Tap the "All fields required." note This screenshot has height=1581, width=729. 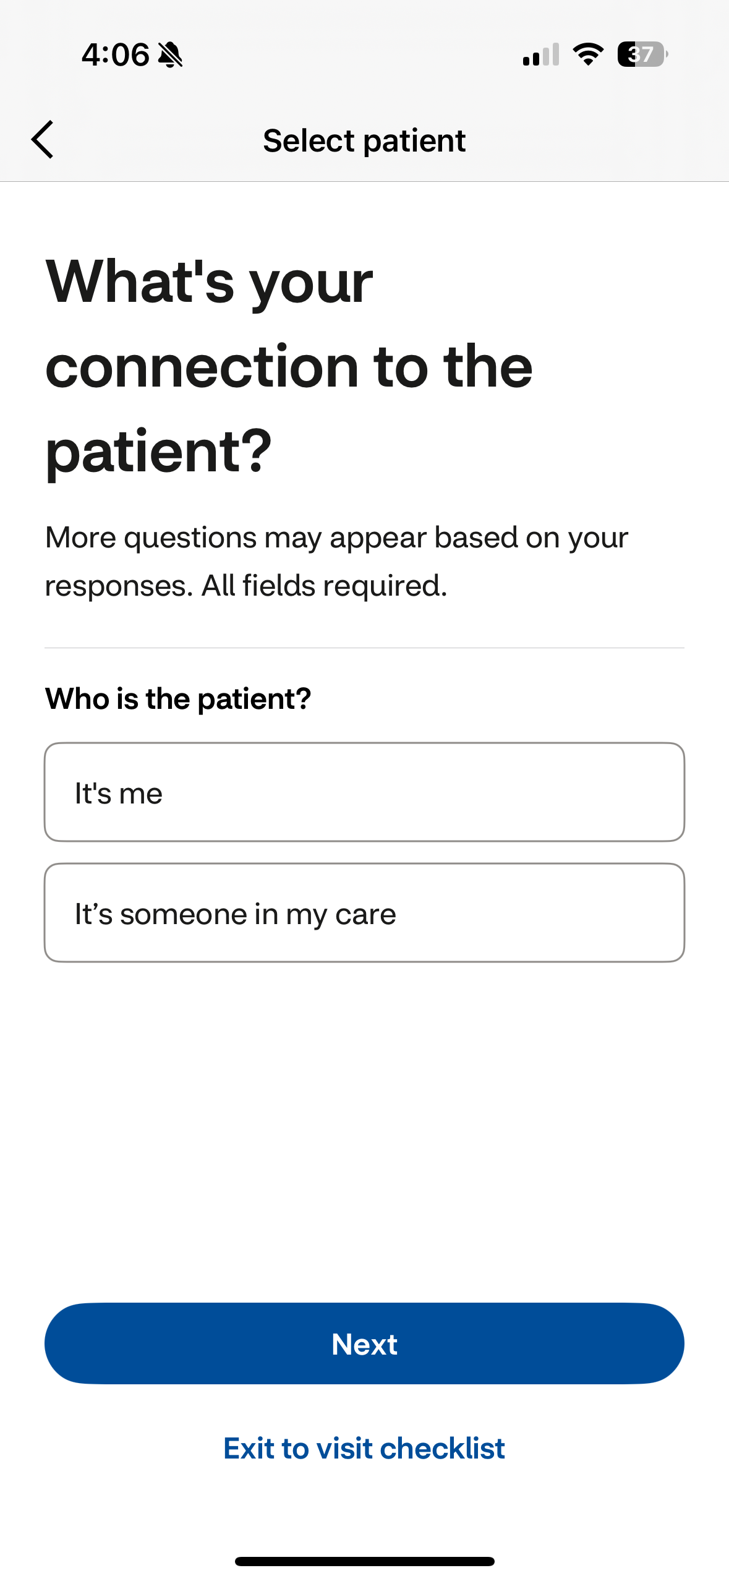click(x=324, y=586)
